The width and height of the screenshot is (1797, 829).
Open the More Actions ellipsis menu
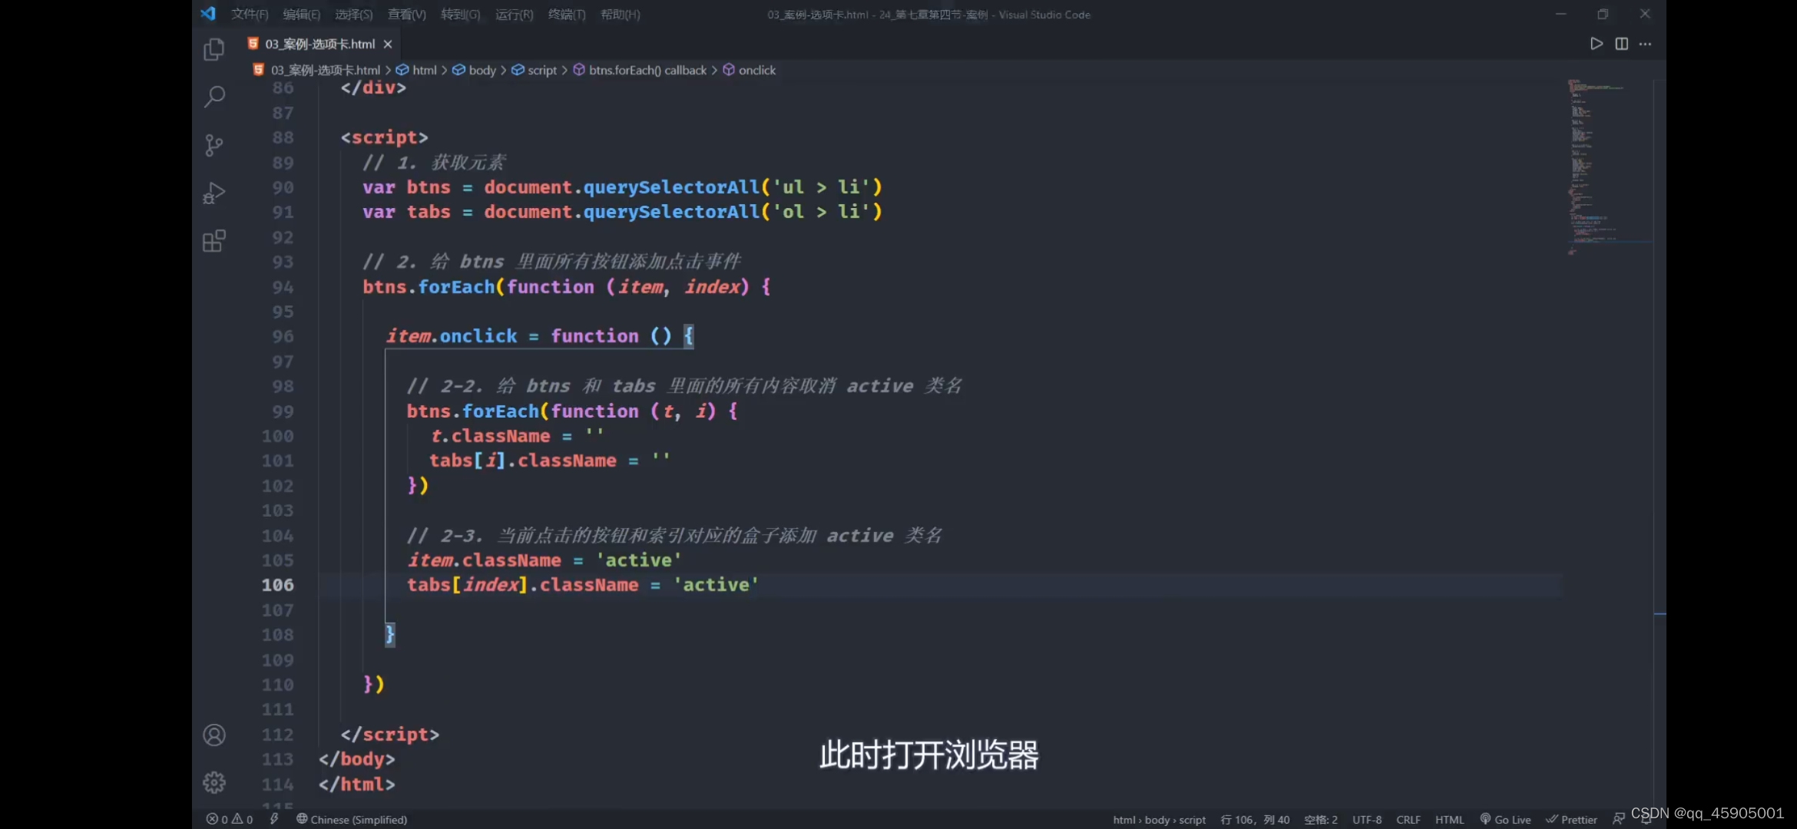point(1646,44)
